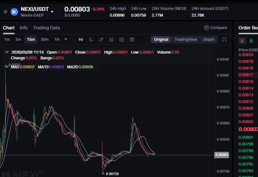The width and height of the screenshot is (258, 177).
Task: Click the 24H Amount value 22.78K
Action: [198, 15]
